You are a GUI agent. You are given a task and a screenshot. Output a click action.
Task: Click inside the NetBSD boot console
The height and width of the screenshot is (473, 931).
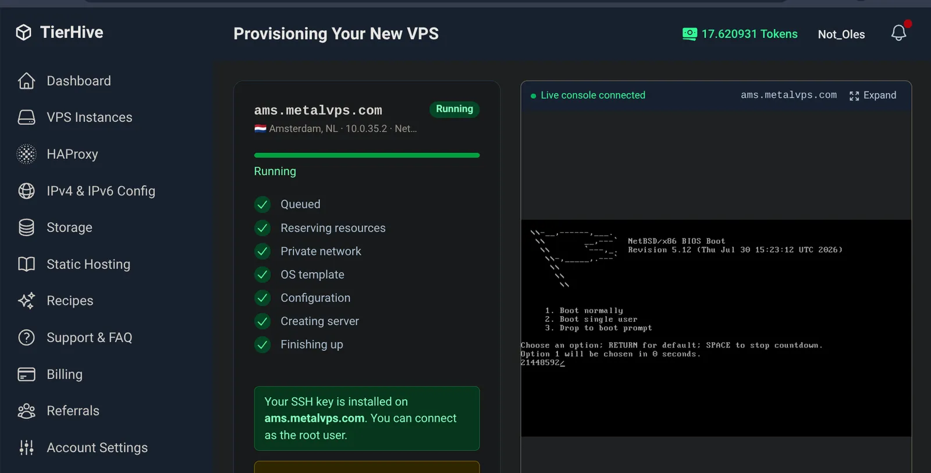point(716,328)
